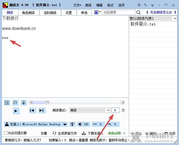Image resolution: width=179 pixels, height=145 pixels.
Task: Adjust the volume control showing 100
Action: pos(84,124)
